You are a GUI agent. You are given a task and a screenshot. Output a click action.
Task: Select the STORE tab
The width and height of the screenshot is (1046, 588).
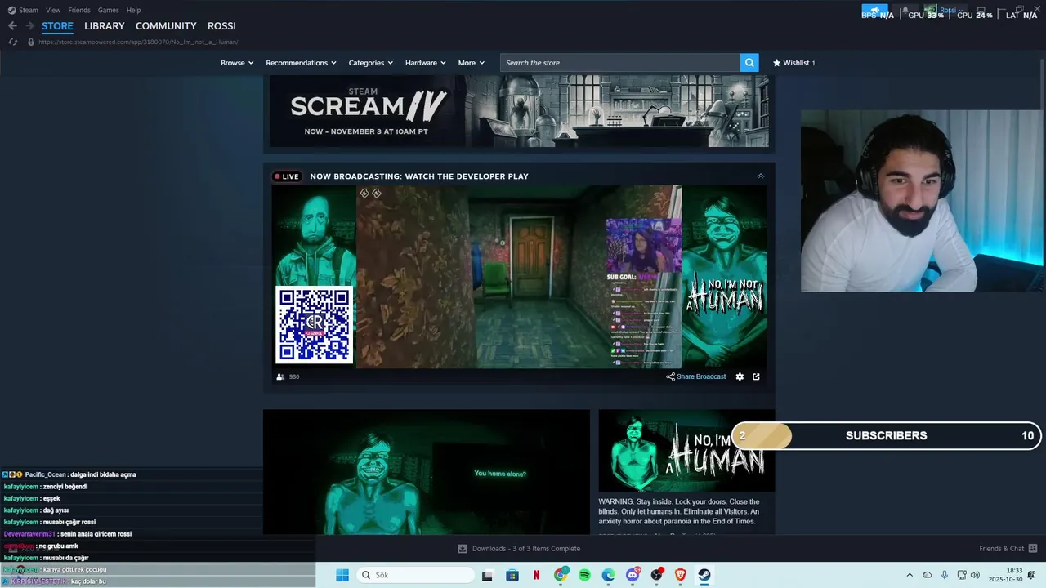point(57,26)
